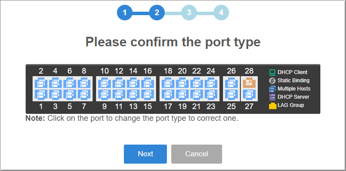Click the Next button
The height and width of the screenshot is (171, 346).
(146, 154)
